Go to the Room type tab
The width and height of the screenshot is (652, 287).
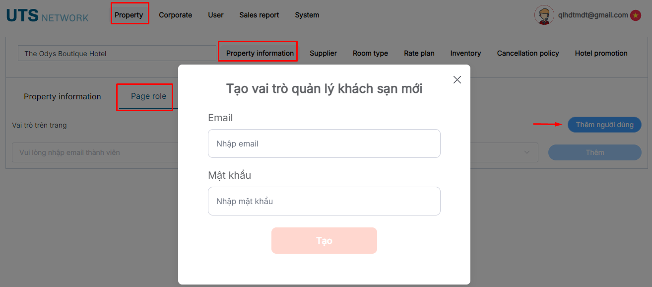pos(370,53)
